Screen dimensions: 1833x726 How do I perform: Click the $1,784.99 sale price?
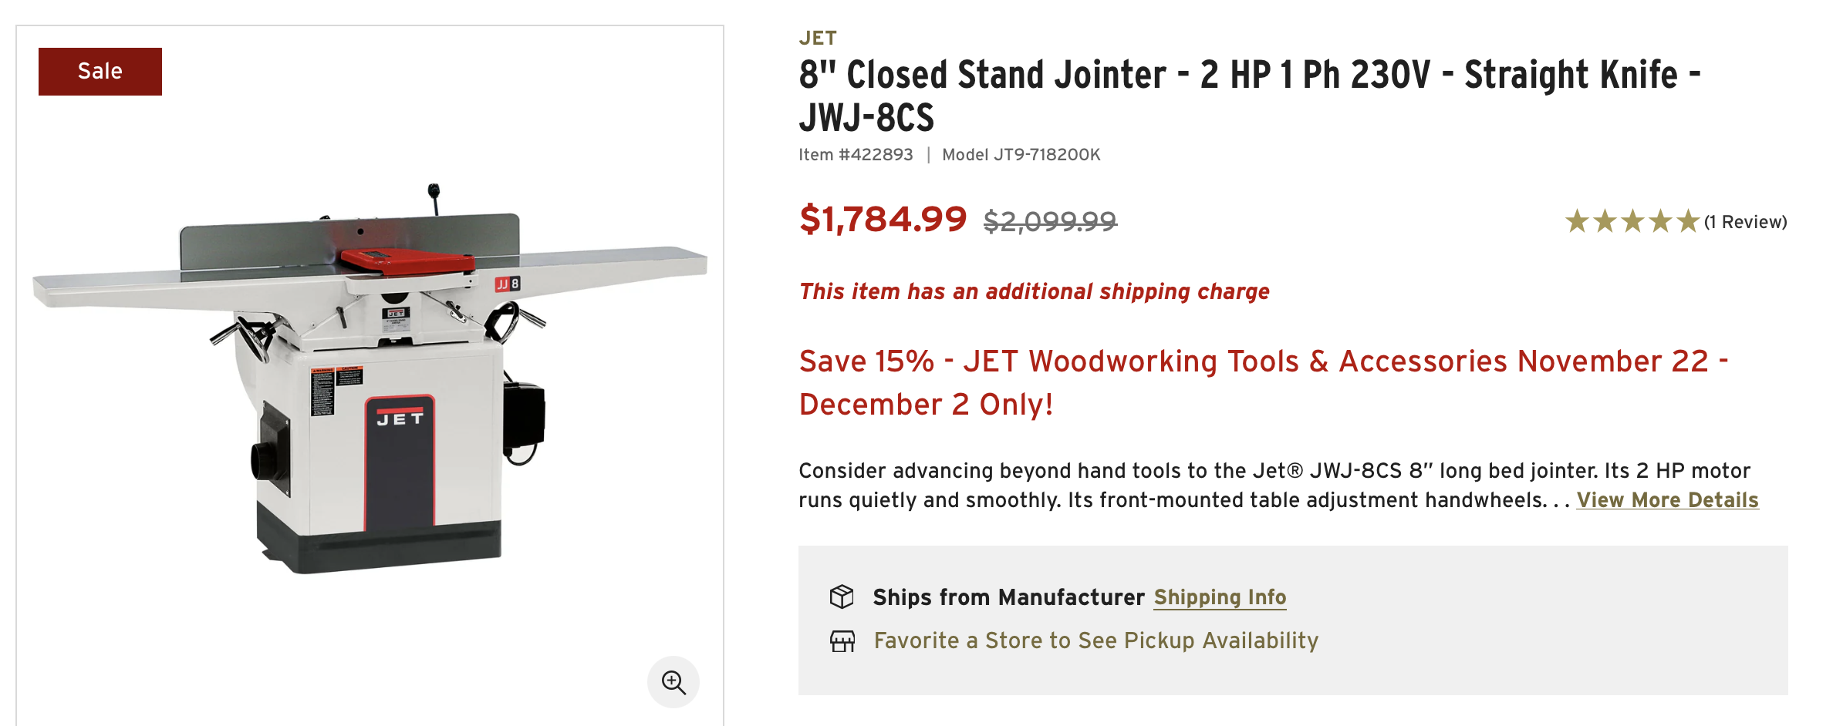(x=883, y=219)
